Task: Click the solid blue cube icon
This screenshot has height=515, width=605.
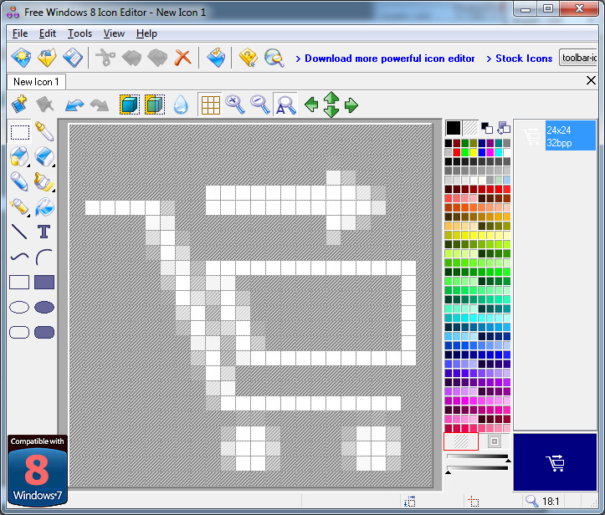Action: [130, 105]
